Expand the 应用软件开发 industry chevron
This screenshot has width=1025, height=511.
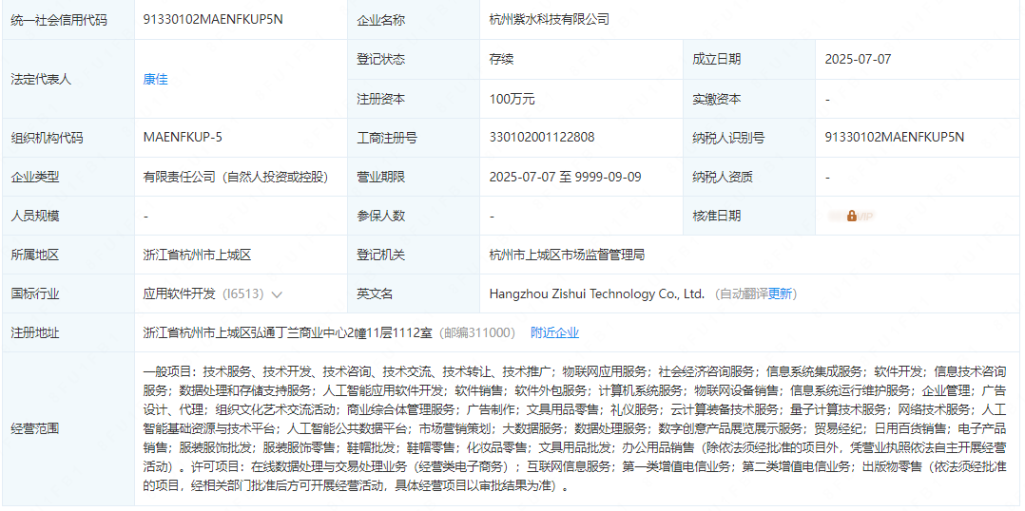(x=277, y=294)
